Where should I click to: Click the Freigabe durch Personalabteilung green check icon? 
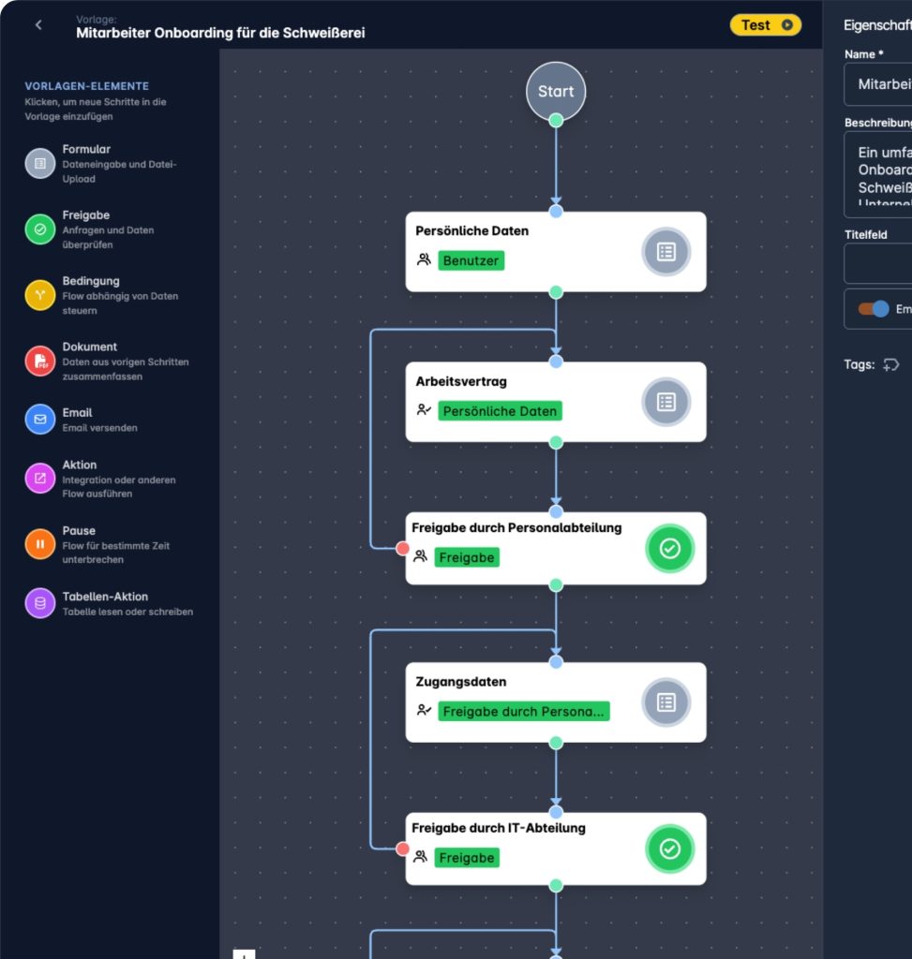tap(669, 549)
